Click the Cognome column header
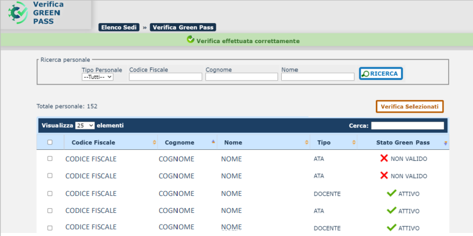This screenshot has height=236, width=473. tap(187, 143)
